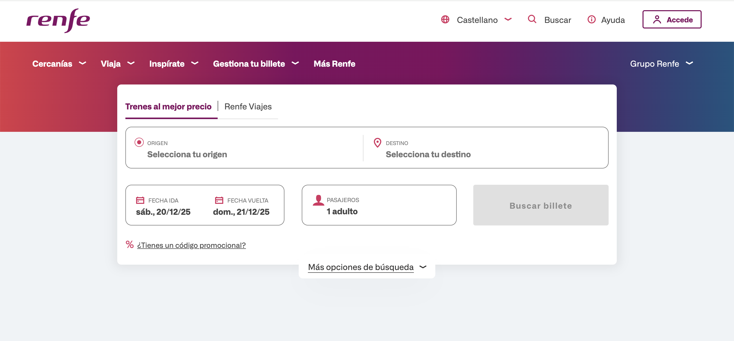
Task: Click the user icon in Accede button
Action: (657, 20)
